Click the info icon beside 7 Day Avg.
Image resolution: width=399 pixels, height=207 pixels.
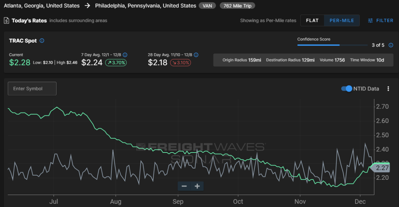tap(125, 55)
